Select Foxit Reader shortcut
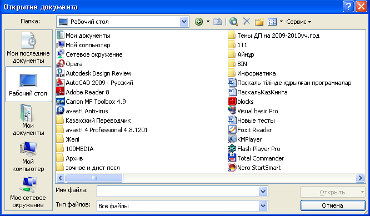The width and height of the screenshot is (370, 216). coord(250,130)
